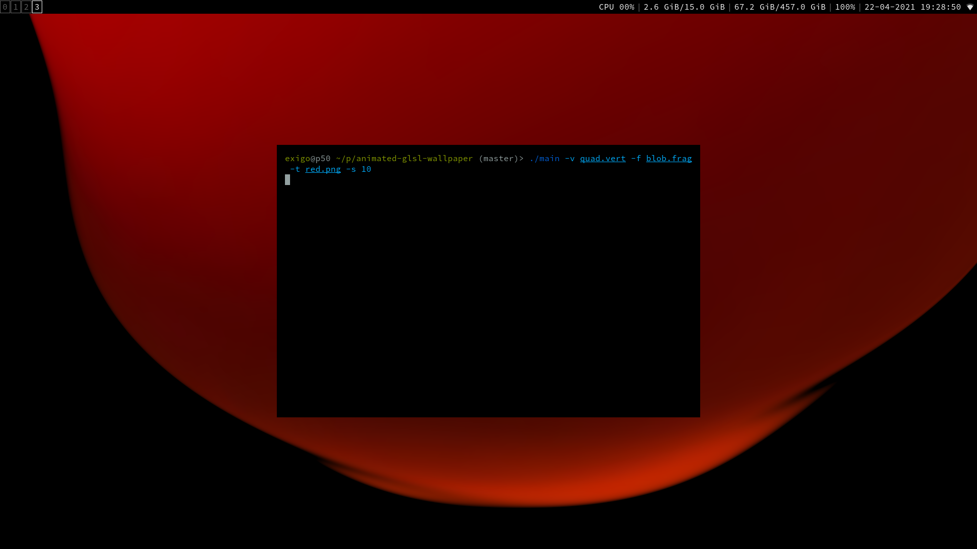Click the terminal cursor block

[288, 179]
